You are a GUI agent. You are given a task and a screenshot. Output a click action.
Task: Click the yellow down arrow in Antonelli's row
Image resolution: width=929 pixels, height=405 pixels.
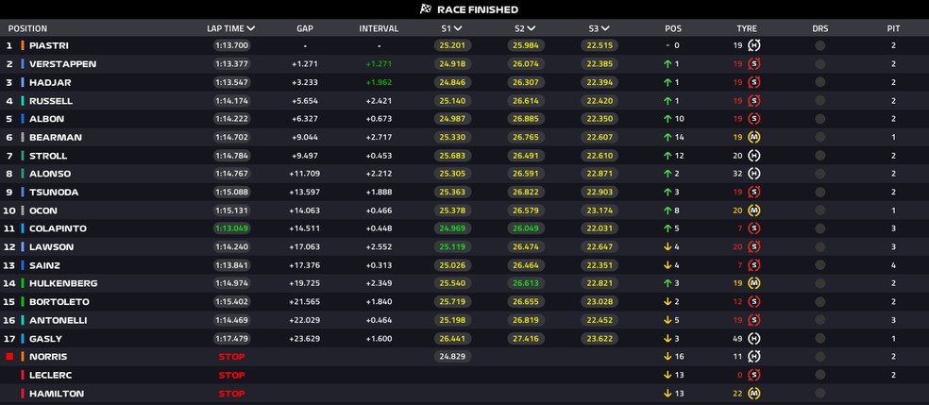click(667, 320)
